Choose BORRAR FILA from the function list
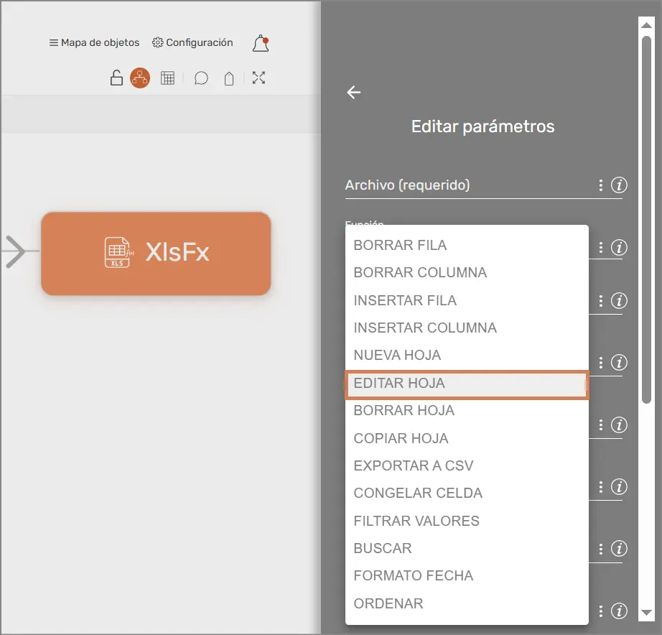 (x=467, y=245)
